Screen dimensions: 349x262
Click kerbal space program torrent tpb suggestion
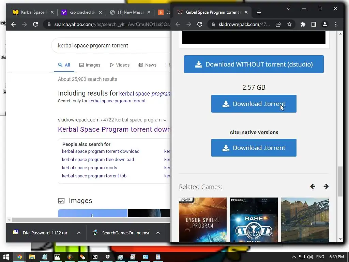click(94, 176)
